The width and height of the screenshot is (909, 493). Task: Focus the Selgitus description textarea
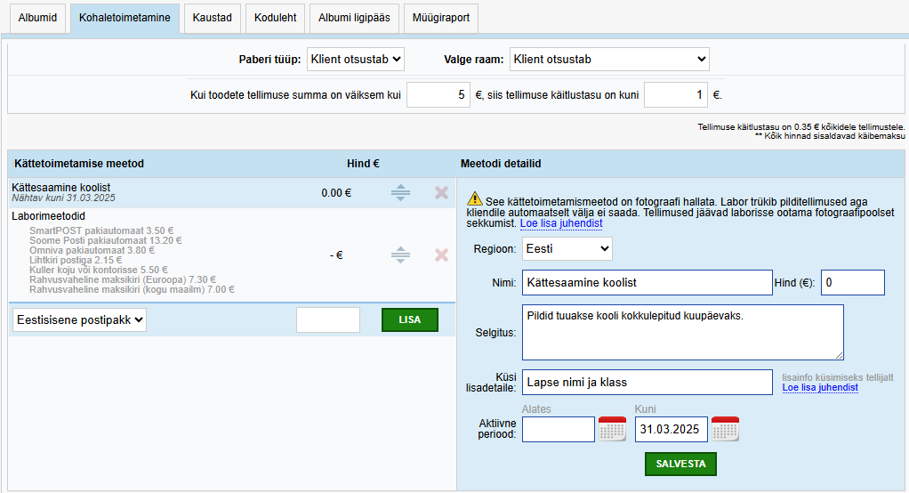tap(682, 332)
